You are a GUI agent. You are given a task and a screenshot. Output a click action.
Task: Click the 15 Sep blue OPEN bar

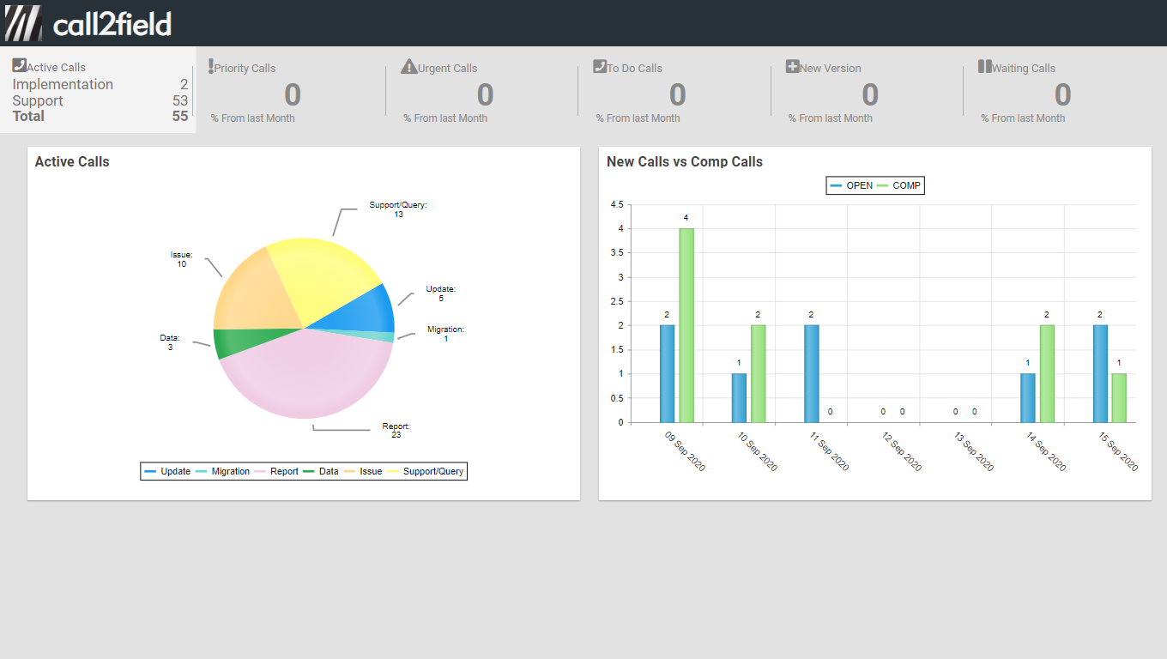coord(1100,373)
